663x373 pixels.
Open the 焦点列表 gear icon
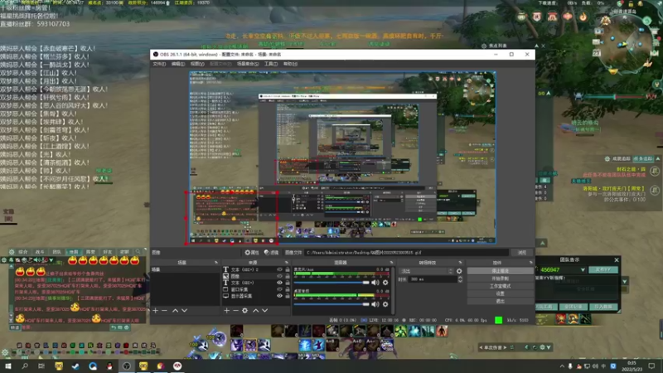[x=484, y=46]
